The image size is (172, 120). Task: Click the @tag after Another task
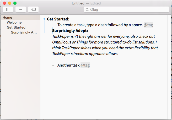pyautogui.click(x=85, y=65)
